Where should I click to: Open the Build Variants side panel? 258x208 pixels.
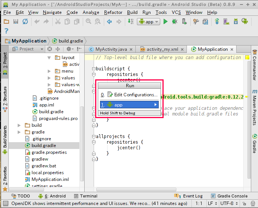(5, 140)
